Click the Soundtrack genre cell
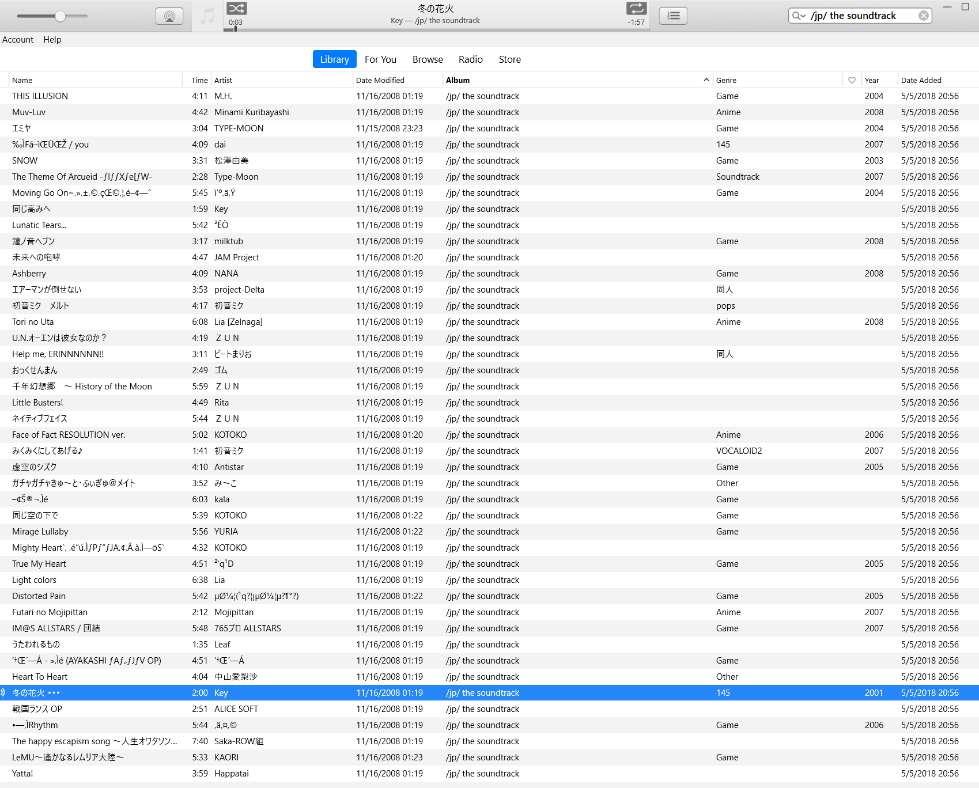Image resolution: width=979 pixels, height=788 pixels. pyautogui.click(x=738, y=177)
